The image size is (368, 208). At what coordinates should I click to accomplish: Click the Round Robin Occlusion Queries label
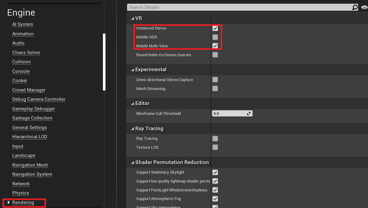coord(164,55)
